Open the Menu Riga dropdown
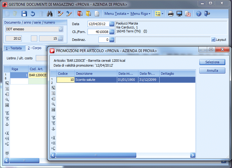Viewport: 232px width, 168px height. (140, 14)
